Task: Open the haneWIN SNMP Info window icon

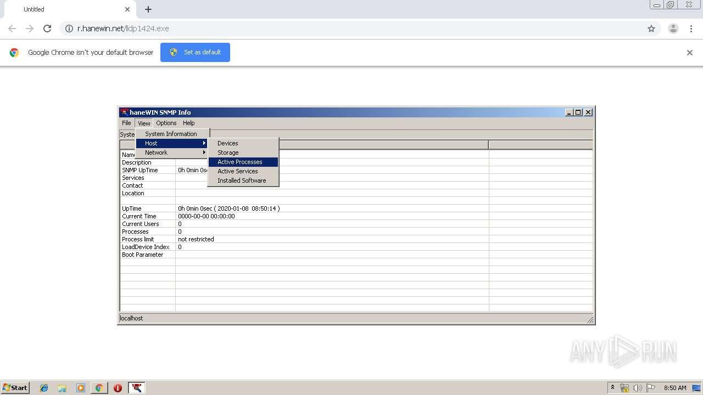Action: [x=124, y=112]
